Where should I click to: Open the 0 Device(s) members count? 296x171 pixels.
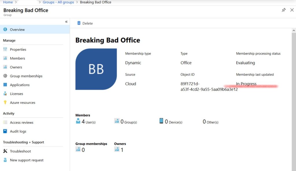(x=173, y=122)
